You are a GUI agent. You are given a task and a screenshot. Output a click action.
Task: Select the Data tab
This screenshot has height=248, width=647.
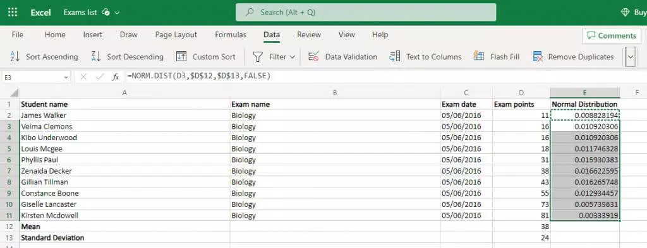272,35
